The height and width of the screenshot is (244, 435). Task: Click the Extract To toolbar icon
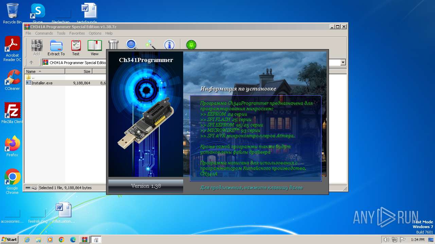56,48
